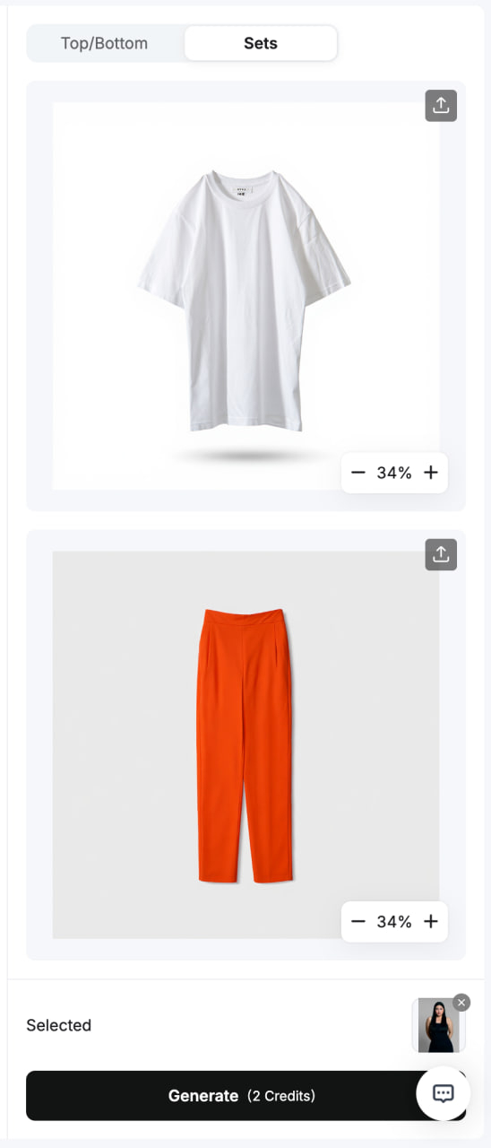Click the 2 Credits text
The height and width of the screenshot is (1148, 491).
281,1096
